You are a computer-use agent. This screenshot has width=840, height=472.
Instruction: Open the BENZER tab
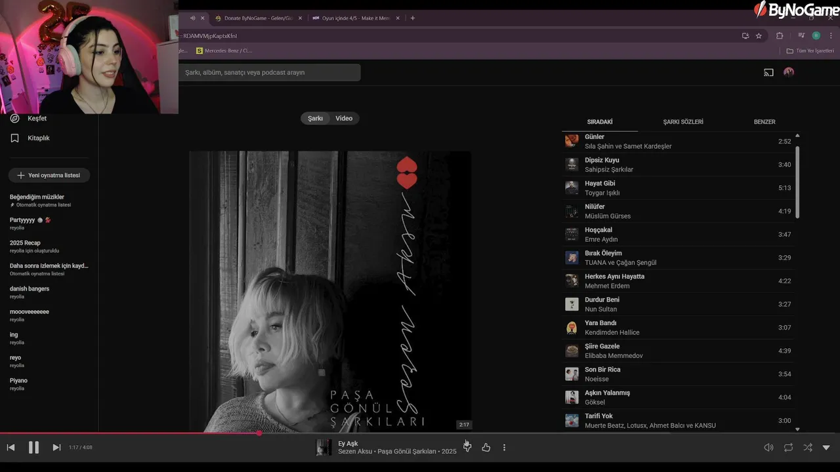pos(765,122)
